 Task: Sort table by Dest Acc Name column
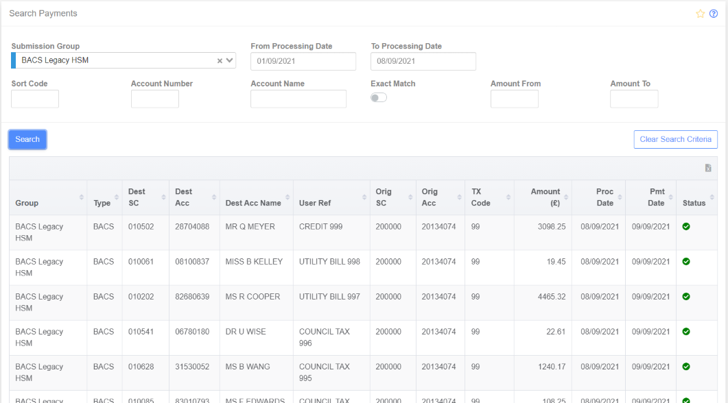(287, 197)
